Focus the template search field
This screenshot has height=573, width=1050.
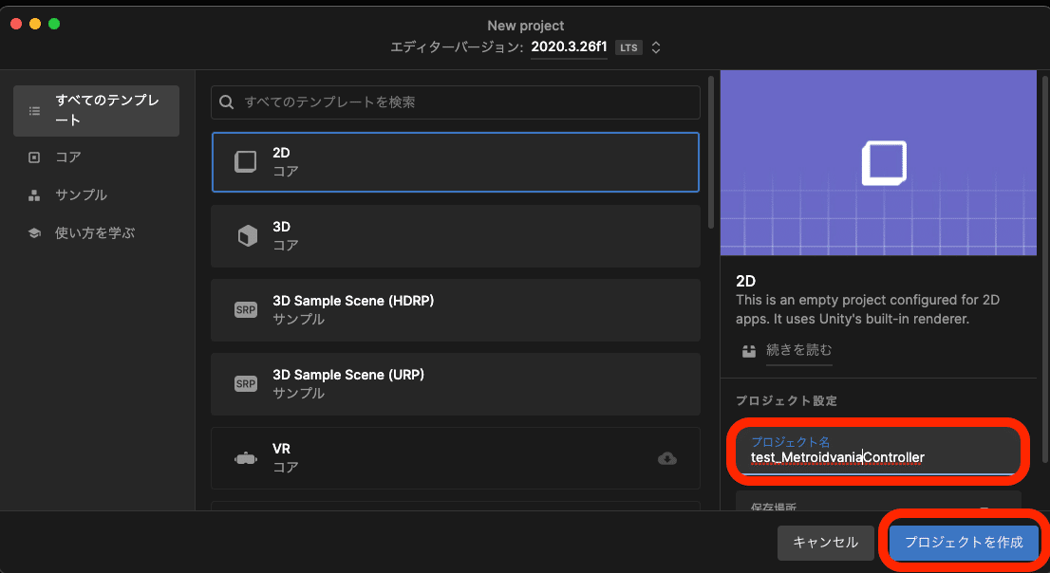[x=456, y=102]
